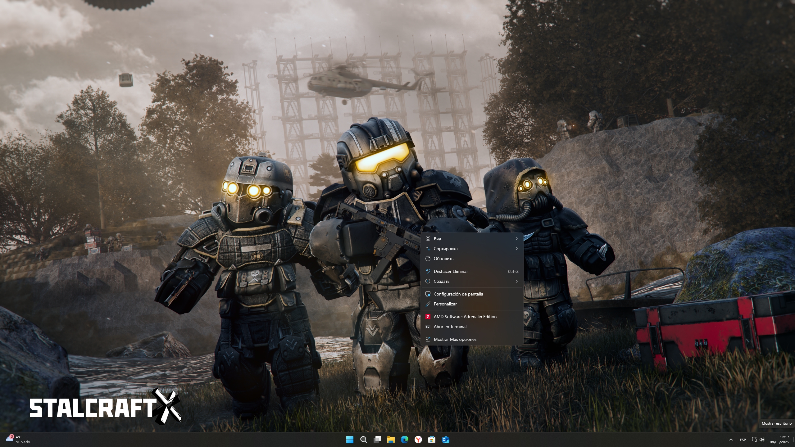Click the refresh icon beside Обновить
795x447 pixels.
[428, 259]
